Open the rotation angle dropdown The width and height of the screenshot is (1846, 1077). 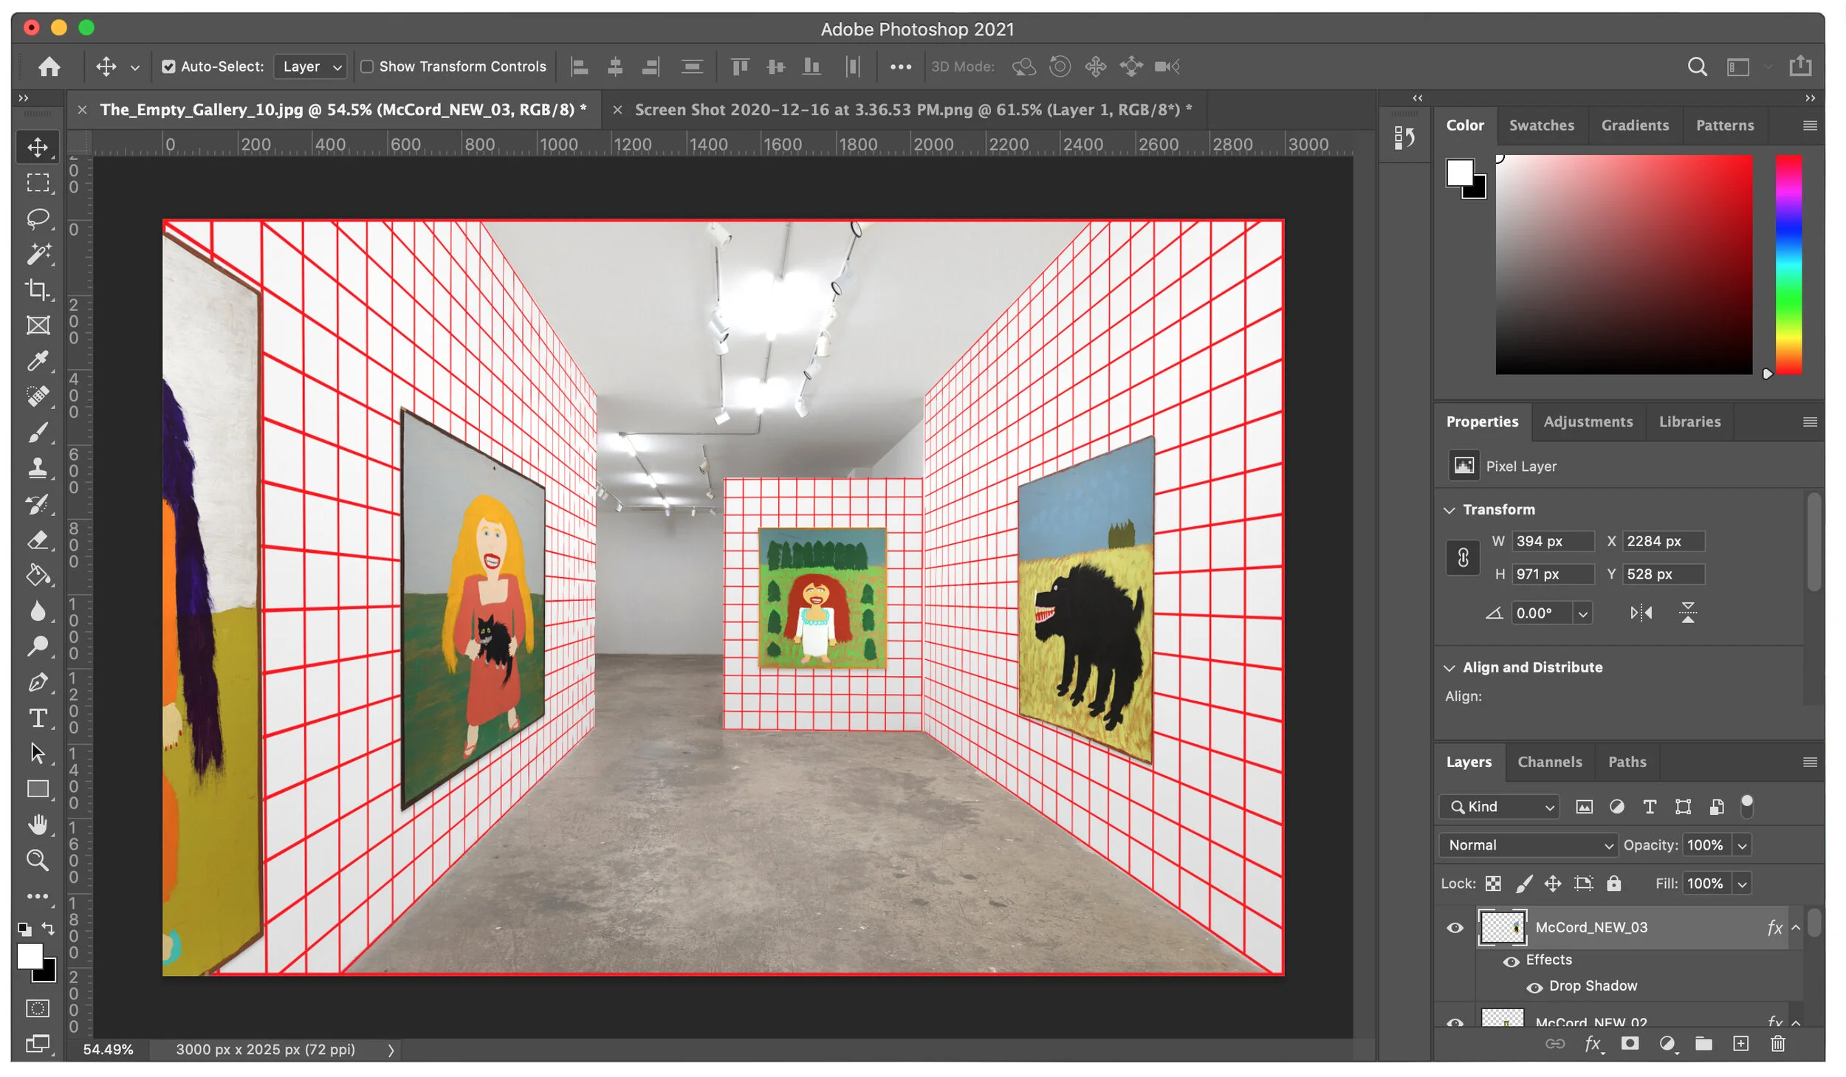coord(1582,613)
